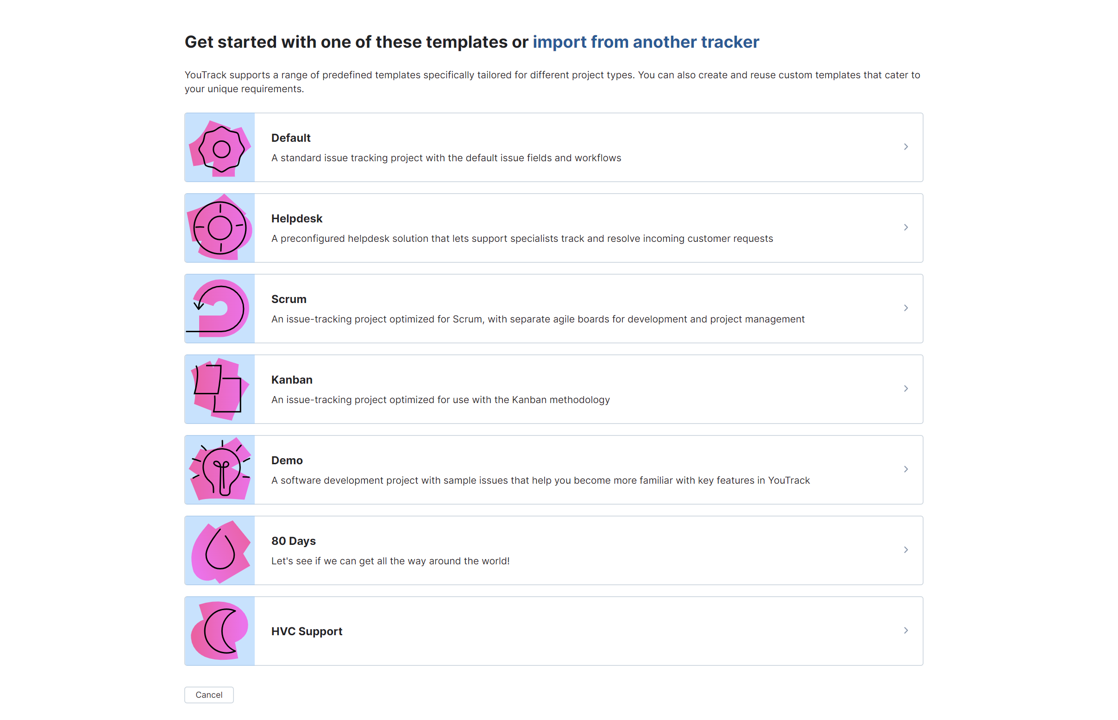The height and width of the screenshot is (720, 1118).
Task: Expand the Default template chevron
Action: click(x=906, y=146)
